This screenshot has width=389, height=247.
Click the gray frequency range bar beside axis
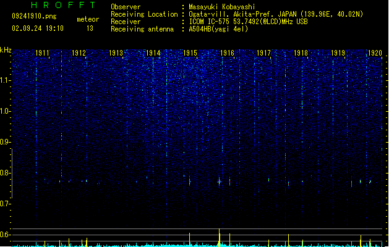(x=12, y=174)
